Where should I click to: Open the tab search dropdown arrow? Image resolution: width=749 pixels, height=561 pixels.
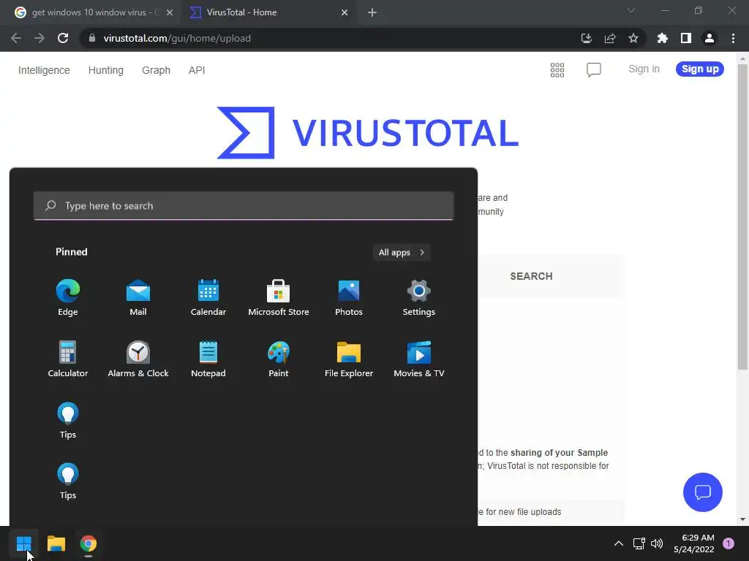pyautogui.click(x=631, y=10)
